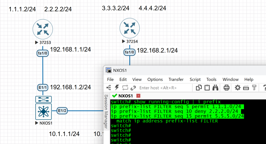Click the E1/2 interface label
This screenshot has height=144, width=266.
[62, 111]
